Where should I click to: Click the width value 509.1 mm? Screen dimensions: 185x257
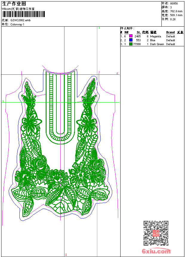pos(176,15)
